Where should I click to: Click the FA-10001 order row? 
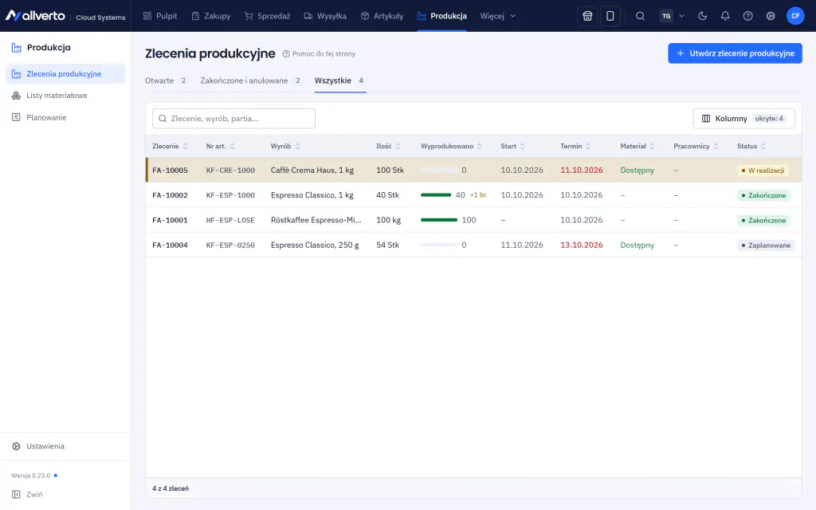point(473,220)
